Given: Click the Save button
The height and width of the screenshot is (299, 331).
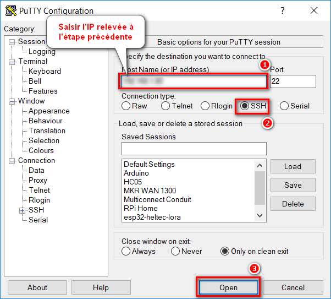Looking at the screenshot, I should [x=293, y=185].
